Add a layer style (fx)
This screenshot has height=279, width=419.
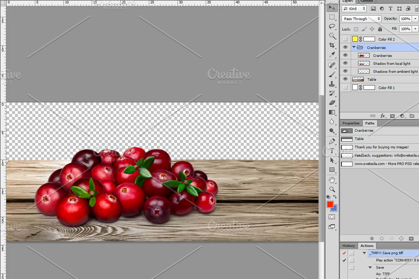point(383,116)
